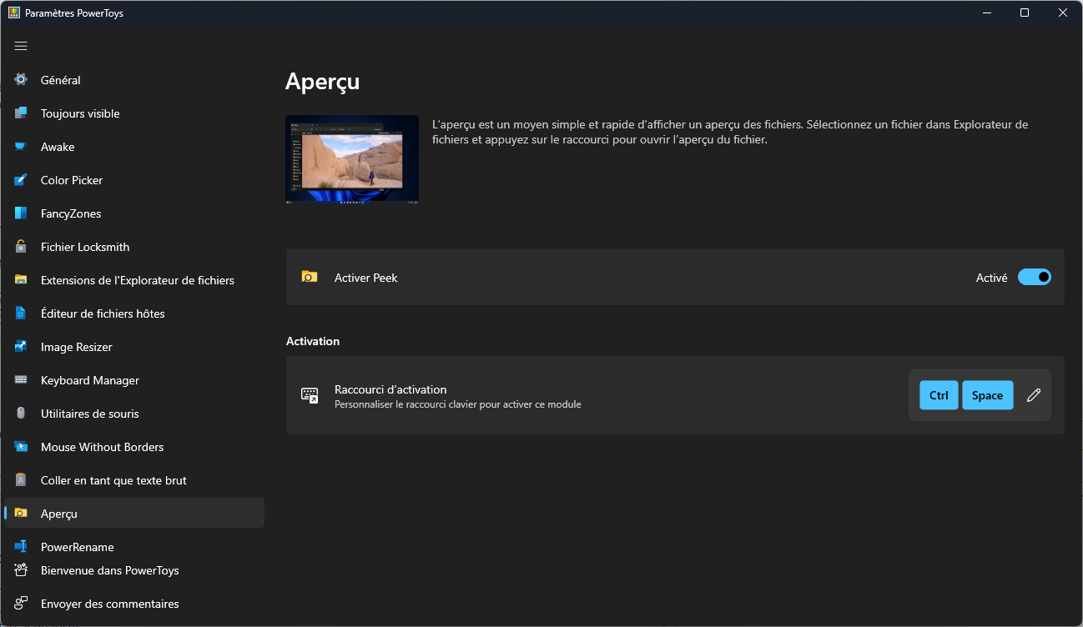This screenshot has height=627, width=1083.
Task: Navigate to FancyZones settings
Action: (134, 213)
